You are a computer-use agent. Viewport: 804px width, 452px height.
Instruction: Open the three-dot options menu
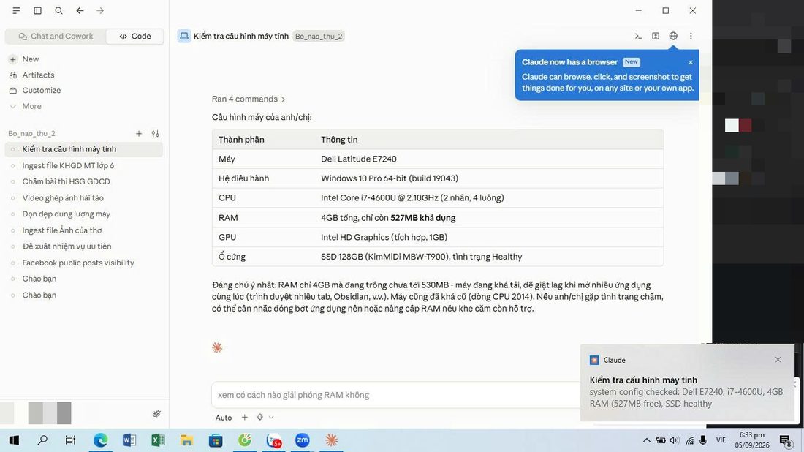point(691,36)
